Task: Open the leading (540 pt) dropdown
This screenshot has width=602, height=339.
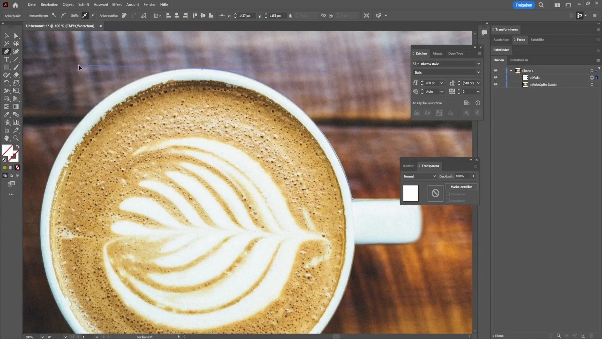Action: (478, 83)
